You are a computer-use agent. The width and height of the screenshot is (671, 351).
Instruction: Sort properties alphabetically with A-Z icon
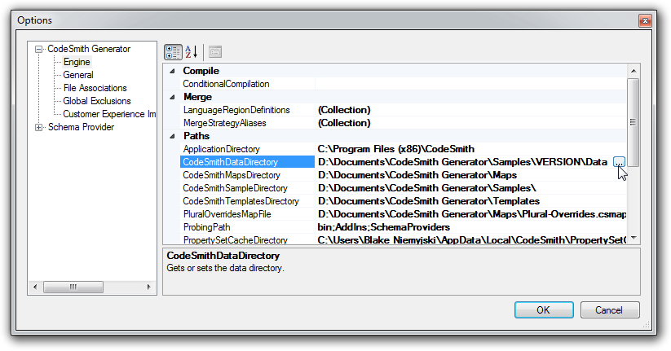(192, 52)
